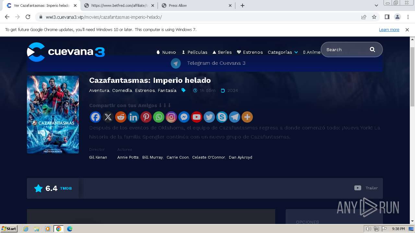Open Chrome profile avatar
The height and width of the screenshot is (233, 415).
(x=397, y=17)
